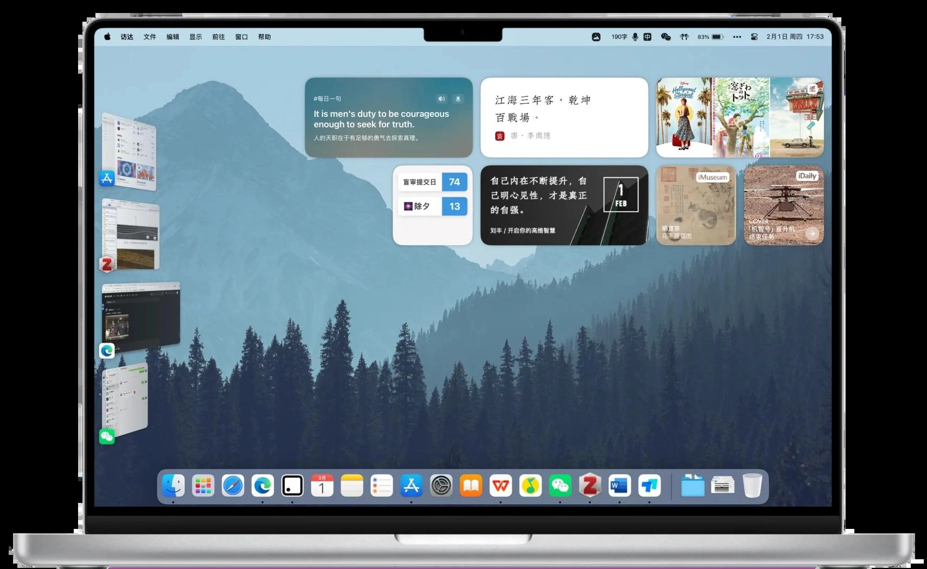Click the WeChat menu bar icon
This screenshot has height=569, width=927.
click(666, 37)
